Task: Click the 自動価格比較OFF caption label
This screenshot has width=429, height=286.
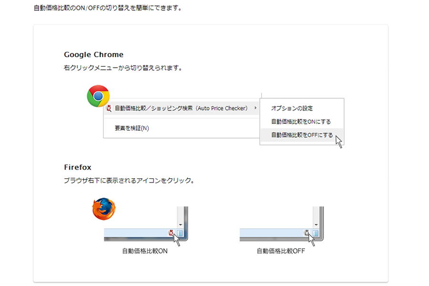Action: click(281, 251)
